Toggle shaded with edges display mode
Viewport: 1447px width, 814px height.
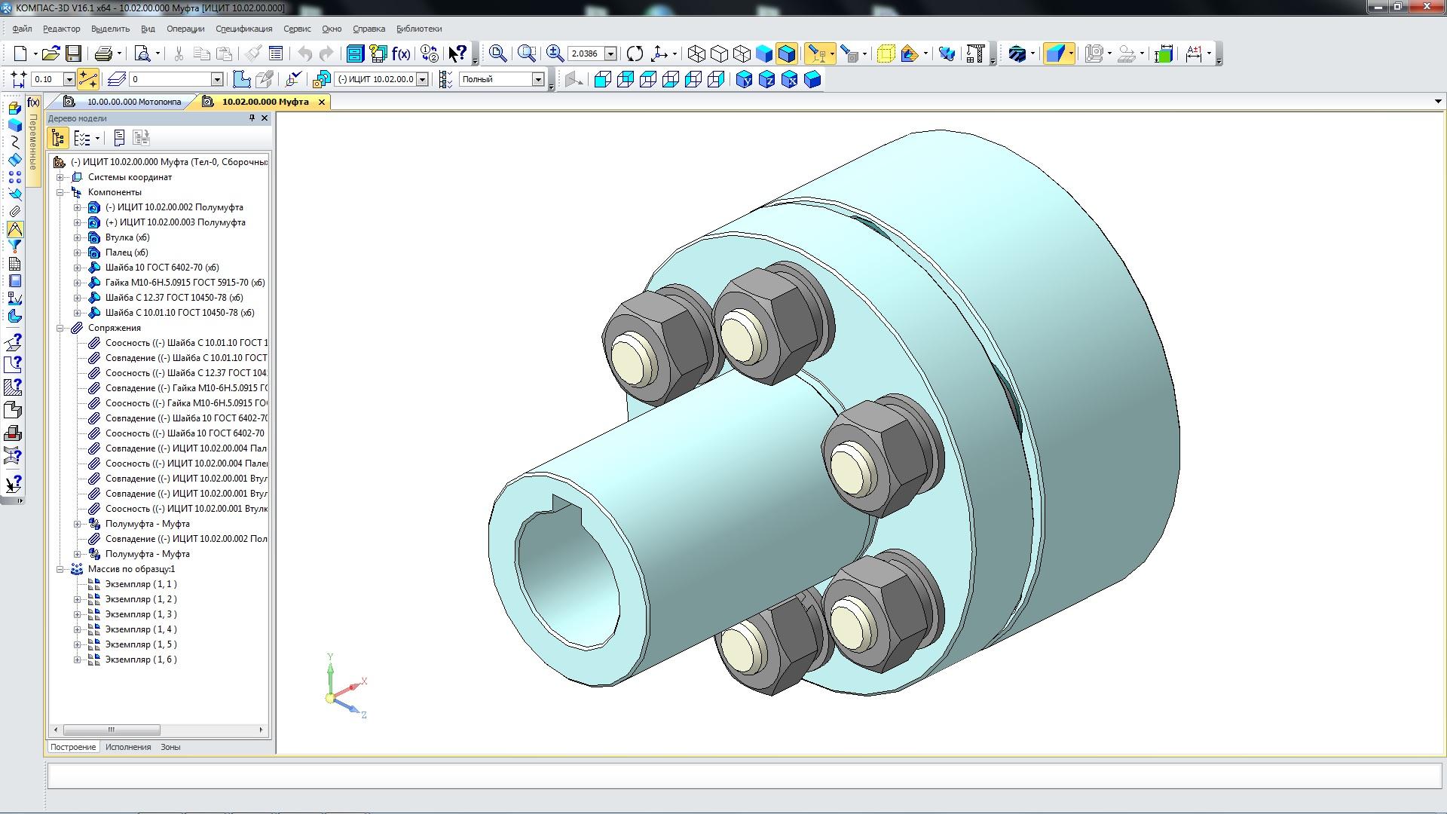tap(786, 54)
